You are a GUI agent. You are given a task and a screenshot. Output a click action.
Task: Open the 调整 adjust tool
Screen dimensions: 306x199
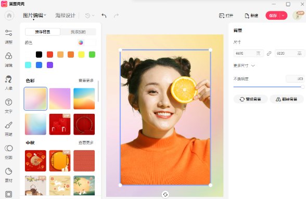click(8, 37)
